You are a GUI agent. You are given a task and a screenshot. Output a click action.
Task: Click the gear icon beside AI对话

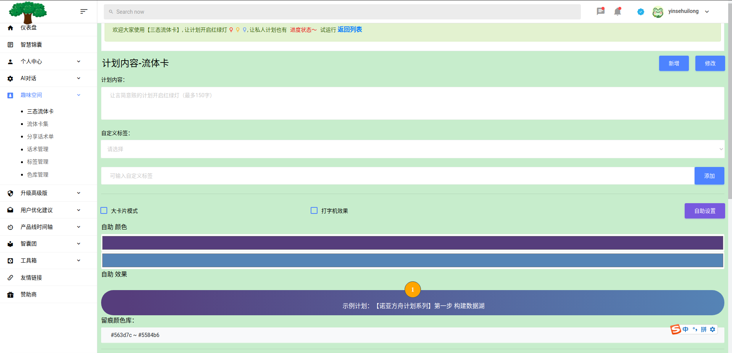point(10,79)
